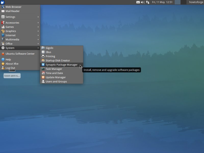Click the Settings wrench icon
This screenshot has width=204, height=153.
(x=3, y=17)
